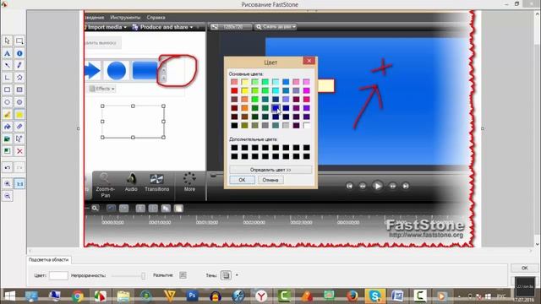Image resolution: width=541 pixels, height=304 pixels.
Task: Open Yandex browser from the taskbar
Action: [261, 296]
